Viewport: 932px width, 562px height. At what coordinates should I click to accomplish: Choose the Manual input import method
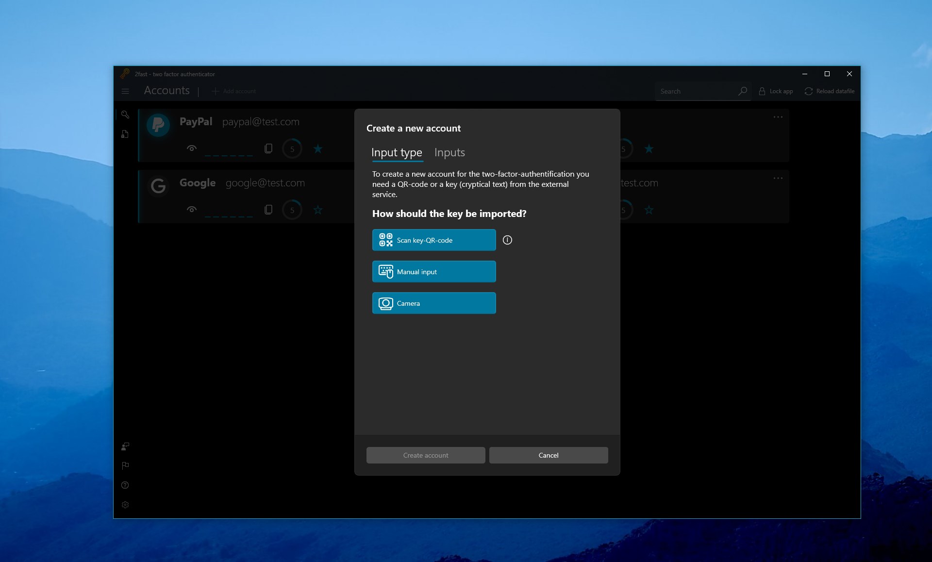coord(433,271)
